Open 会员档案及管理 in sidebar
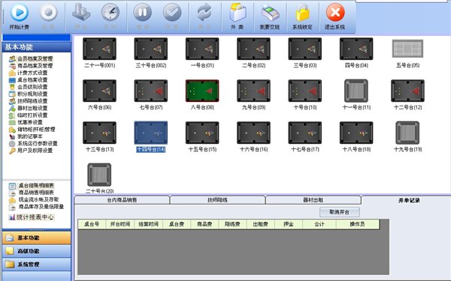 click(31, 58)
